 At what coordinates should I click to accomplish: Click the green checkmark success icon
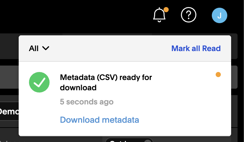coord(39,82)
